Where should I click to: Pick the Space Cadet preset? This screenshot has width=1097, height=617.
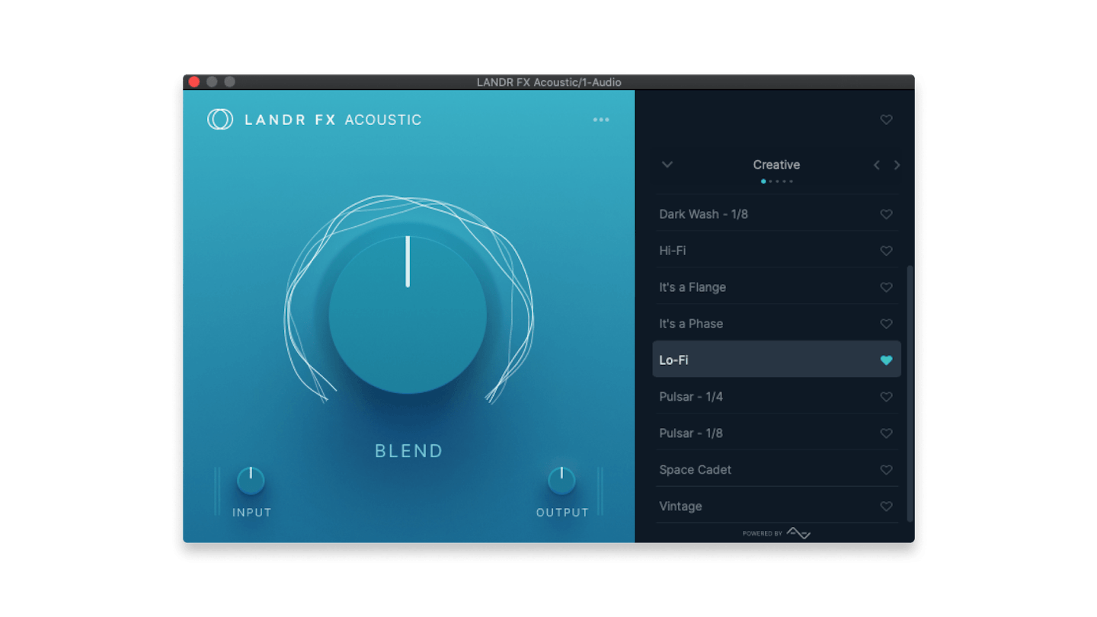point(776,470)
